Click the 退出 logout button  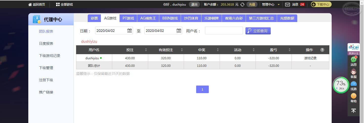[194, 4]
